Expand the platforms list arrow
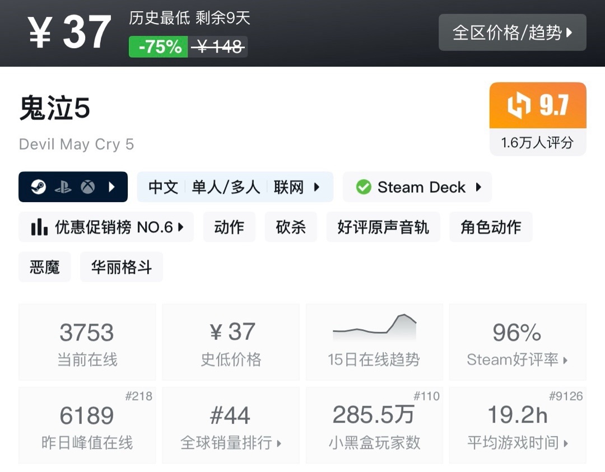This screenshot has height=472, width=605. [x=111, y=187]
